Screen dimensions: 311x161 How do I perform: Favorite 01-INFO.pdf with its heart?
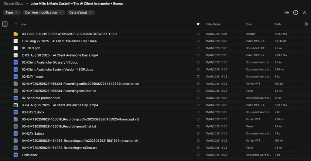coord(198,48)
